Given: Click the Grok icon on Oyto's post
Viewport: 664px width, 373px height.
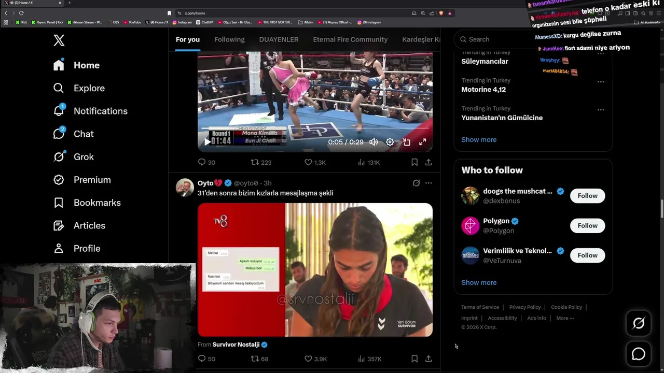Looking at the screenshot, I should pyautogui.click(x=416, y=183).
